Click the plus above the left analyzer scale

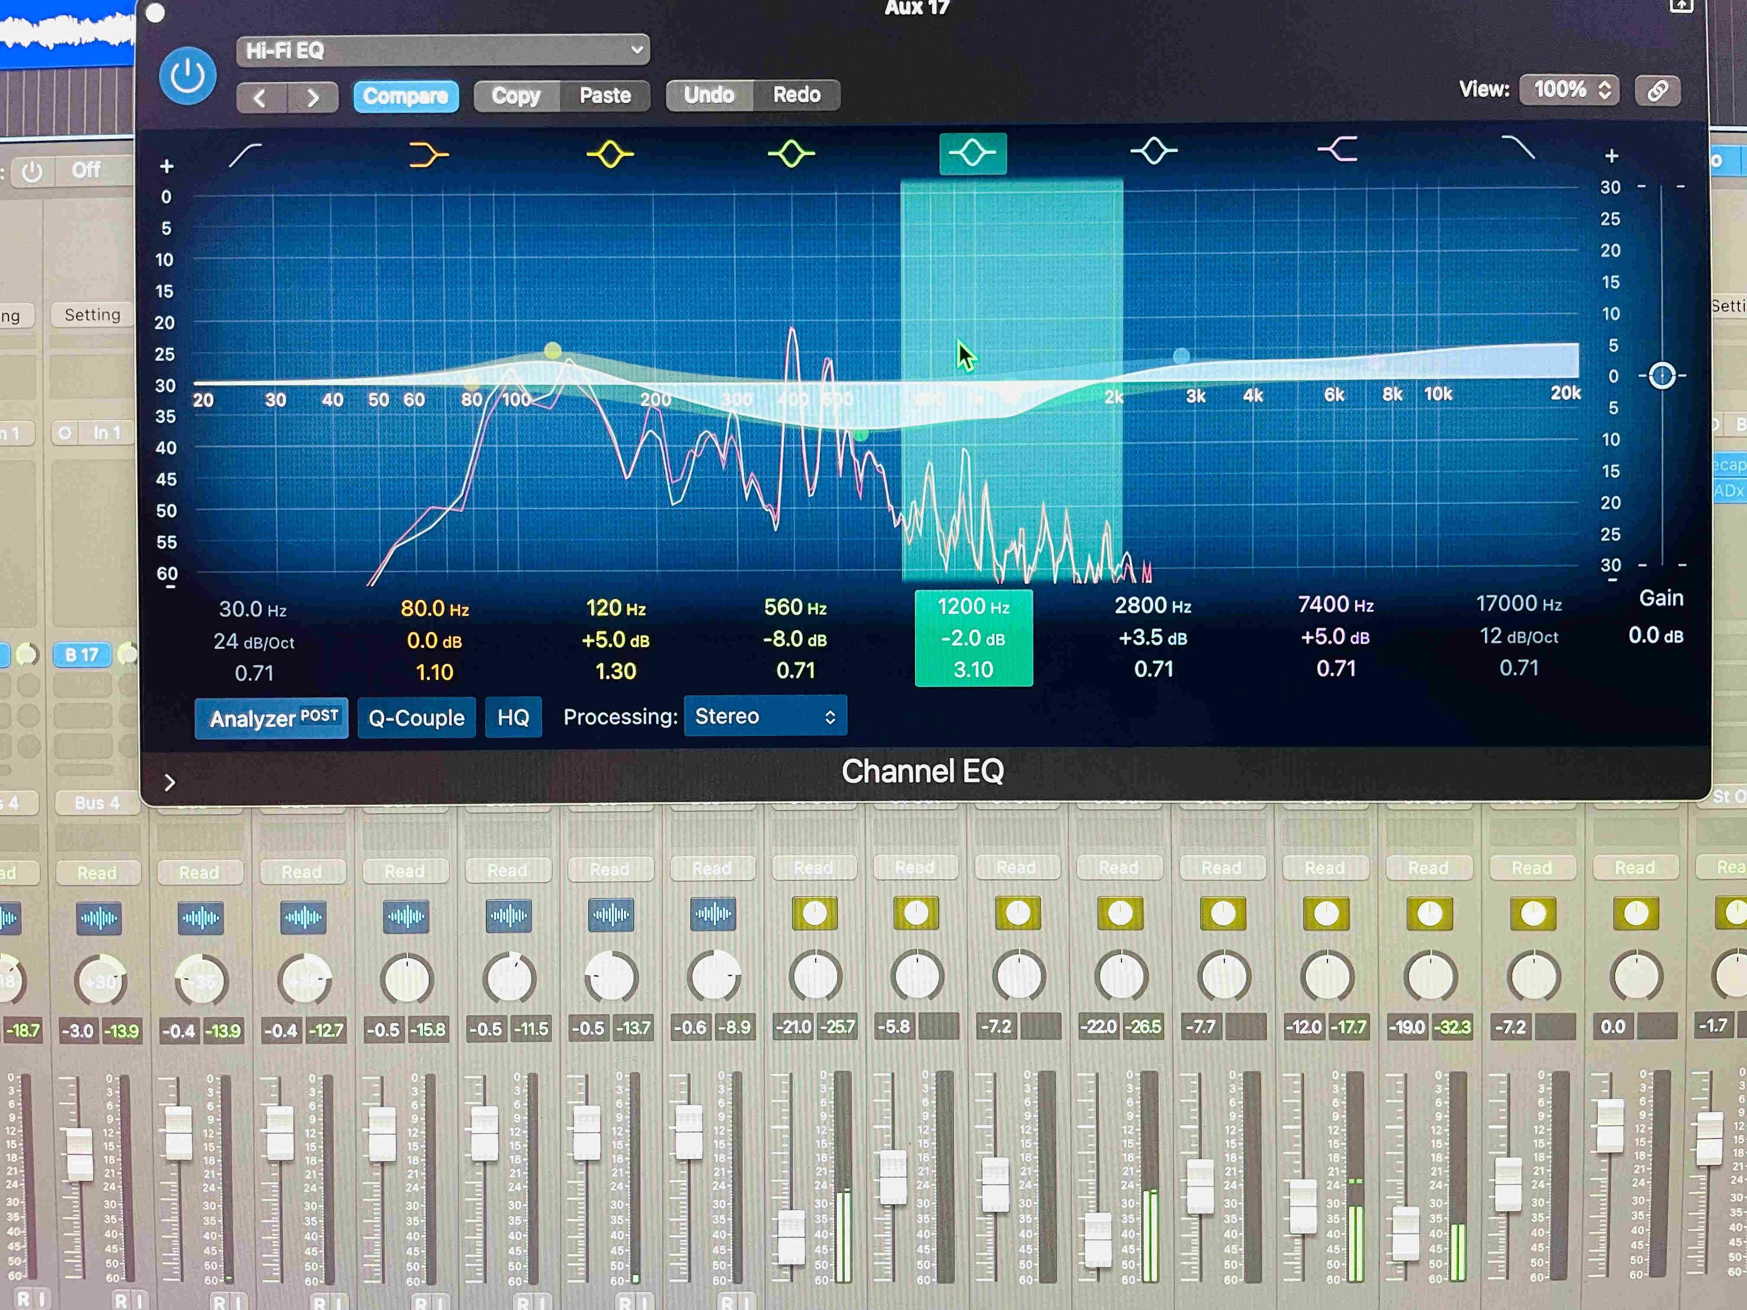click(167, 167)
